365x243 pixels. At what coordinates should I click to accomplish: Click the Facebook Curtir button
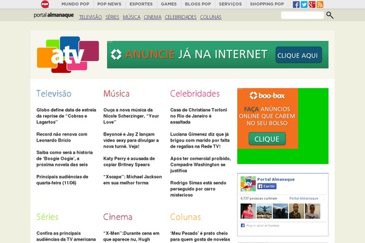click(x=267, y=187)
